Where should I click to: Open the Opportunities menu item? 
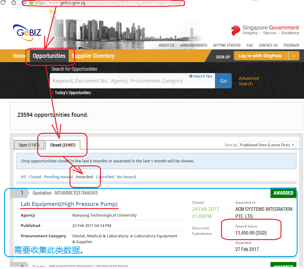tap(49, 56)
